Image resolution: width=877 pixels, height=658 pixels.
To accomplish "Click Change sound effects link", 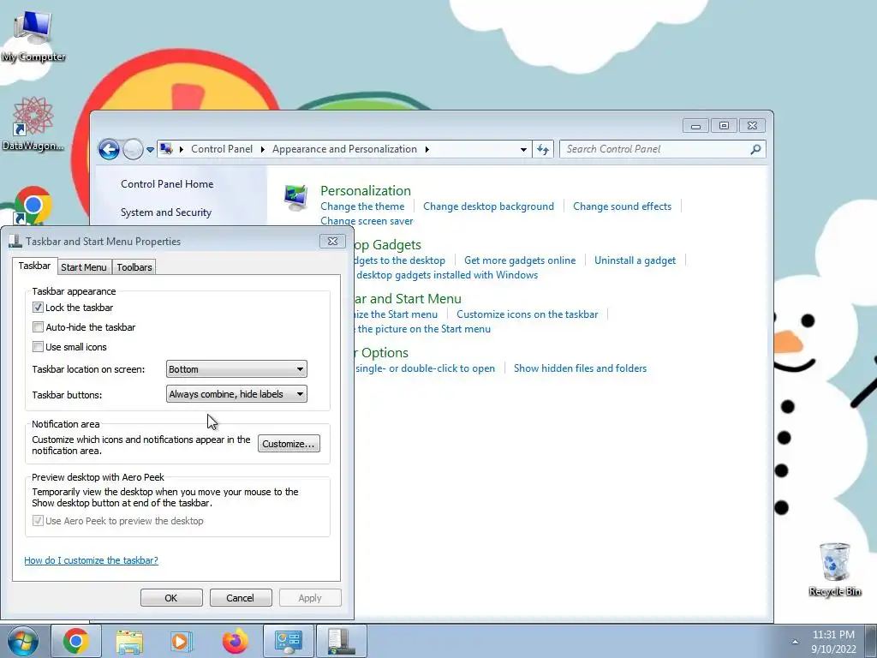I will coord(622,206).
